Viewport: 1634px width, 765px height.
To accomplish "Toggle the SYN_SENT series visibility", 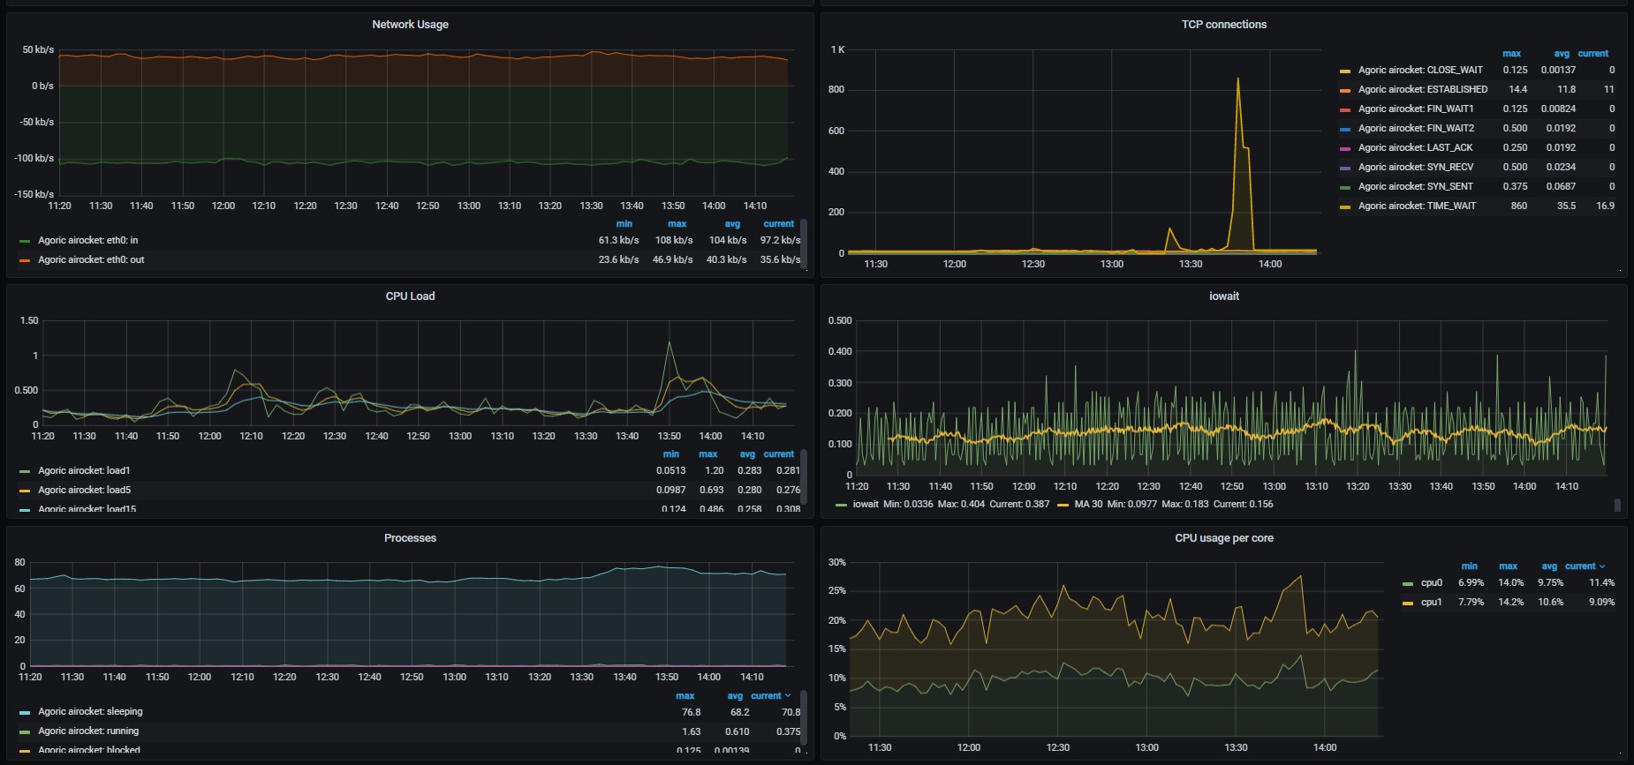I will [x=1416, y=186].
